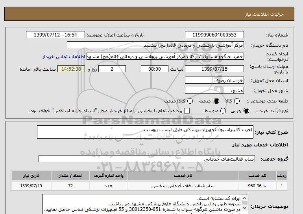Click the remaining days field showing 2
The width and height of the screenshot is (303, 214).
(112, 69)
